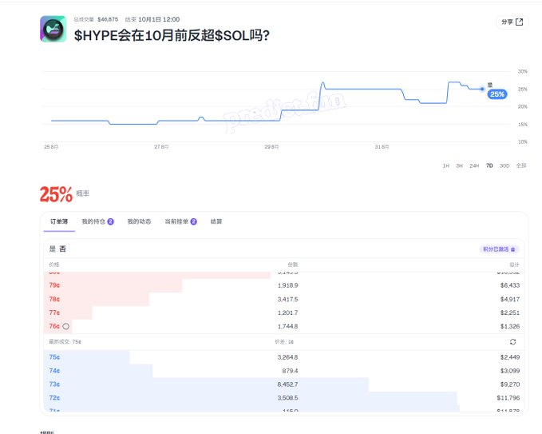542x434 pixels.
Task: Click the 73¢ bid price row
Action: click(284, 384)
